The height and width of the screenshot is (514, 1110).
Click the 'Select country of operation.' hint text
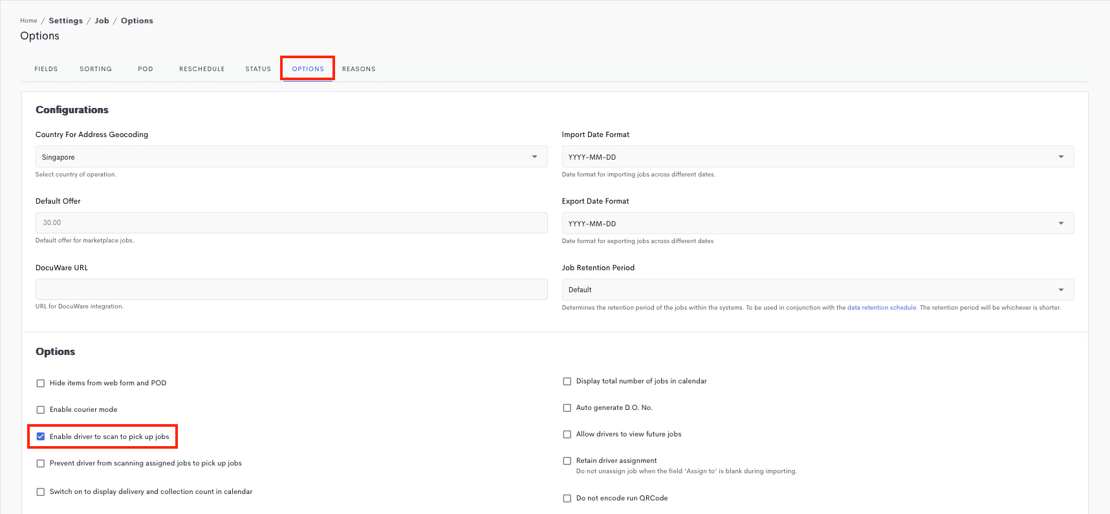(x=76, y=175)
